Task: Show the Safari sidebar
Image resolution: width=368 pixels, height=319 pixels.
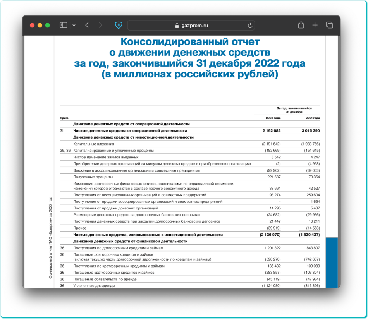Action: (64, 25)
